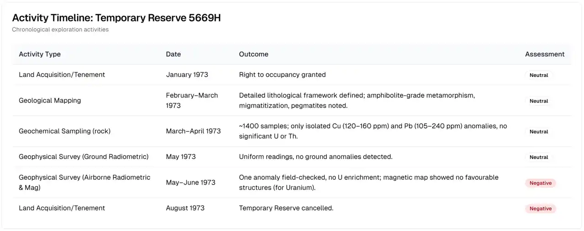Click the Negative badge for August 1973

[x=541, y=209]
